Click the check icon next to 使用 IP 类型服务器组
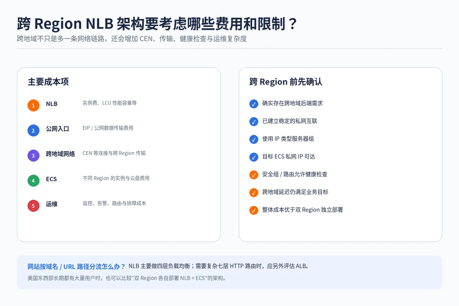459x306 pixels. [x=254, y=139]
